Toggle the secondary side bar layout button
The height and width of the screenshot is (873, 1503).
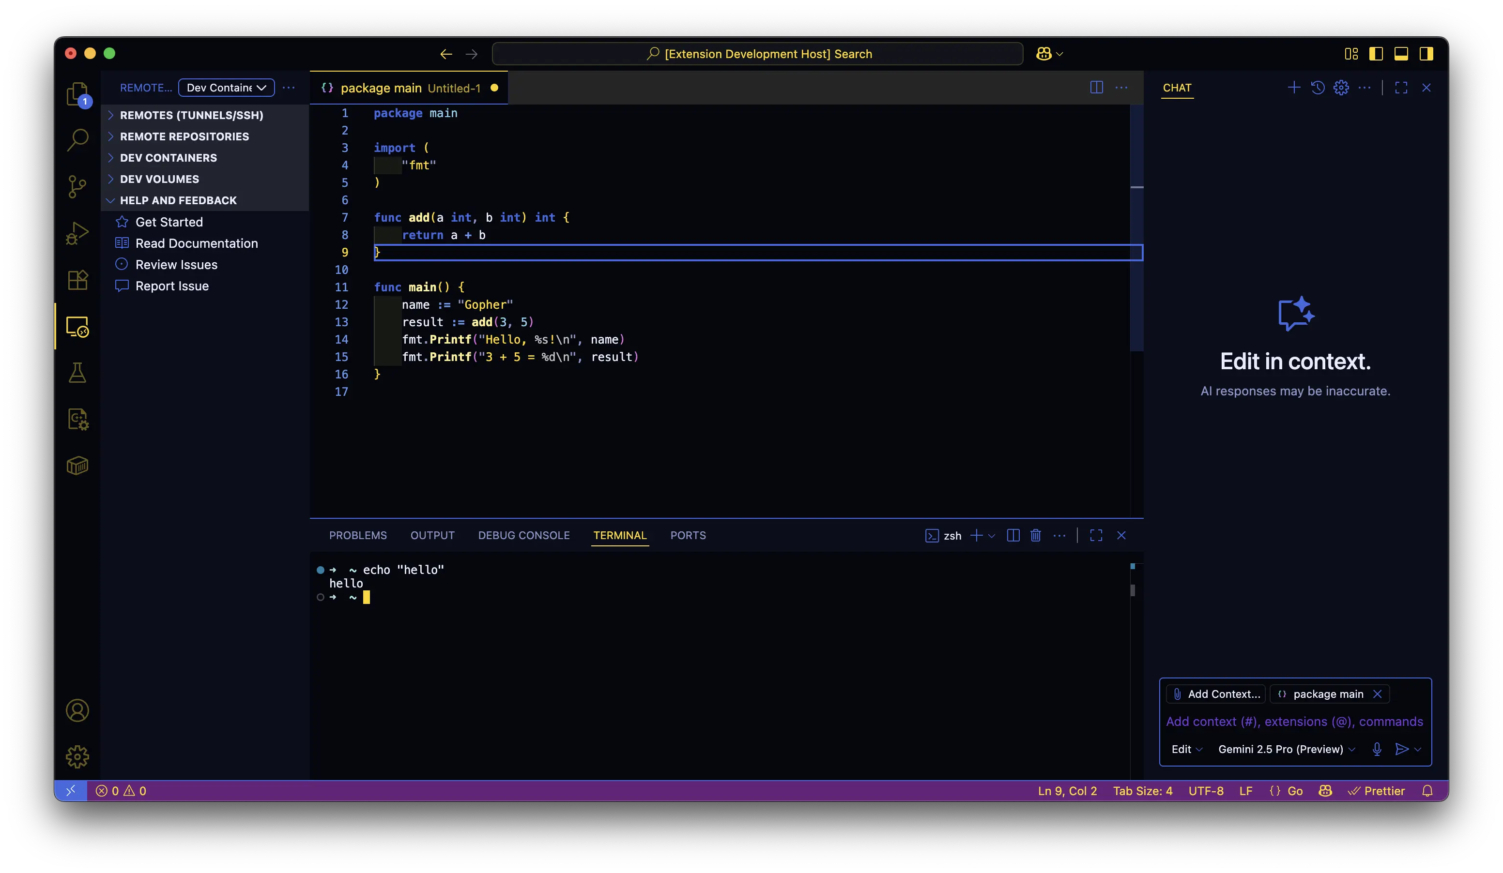point(1426,54)
